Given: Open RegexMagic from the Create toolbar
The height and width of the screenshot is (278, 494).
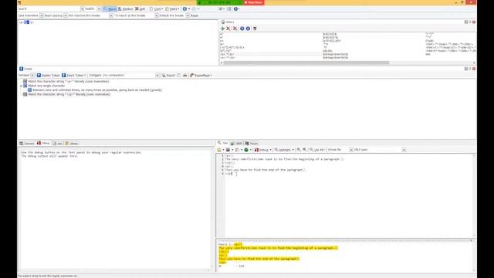Looking at the screenshot, I should (x=201, y=76).
